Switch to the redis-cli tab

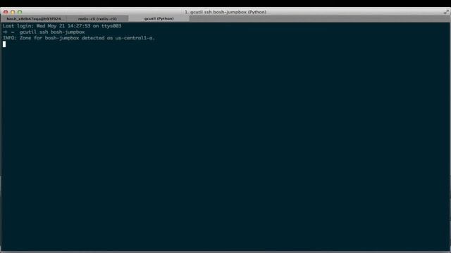click(97, 19)
